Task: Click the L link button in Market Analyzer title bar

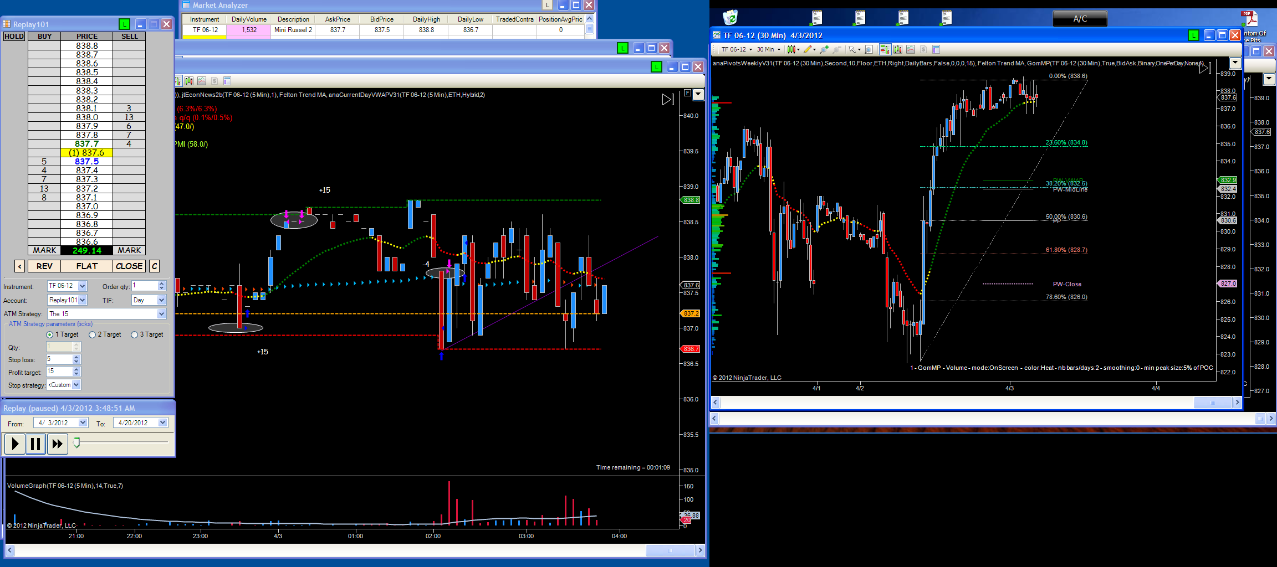Action: (x=547, y=5)
